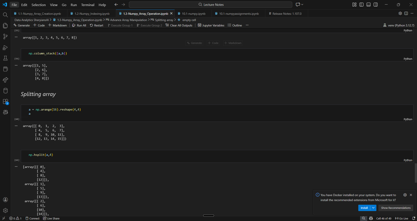Open the Explorer files view

[x=5, y=26]
